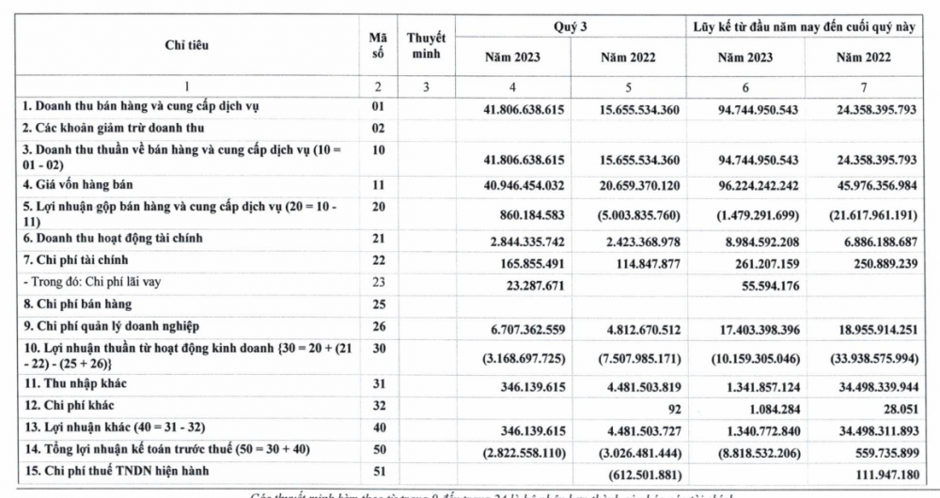Select the 'Chi phí bán hàng' row

tap(77, 304)
